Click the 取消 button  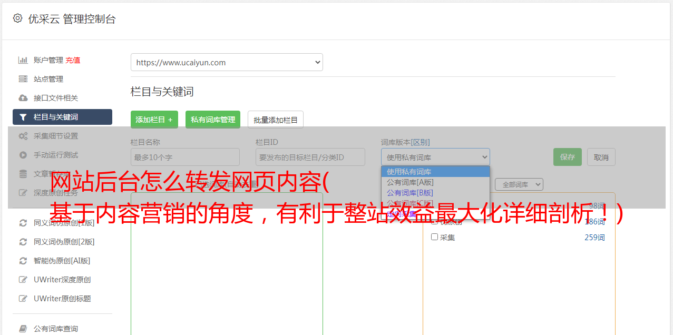click(x=601, y=157)
